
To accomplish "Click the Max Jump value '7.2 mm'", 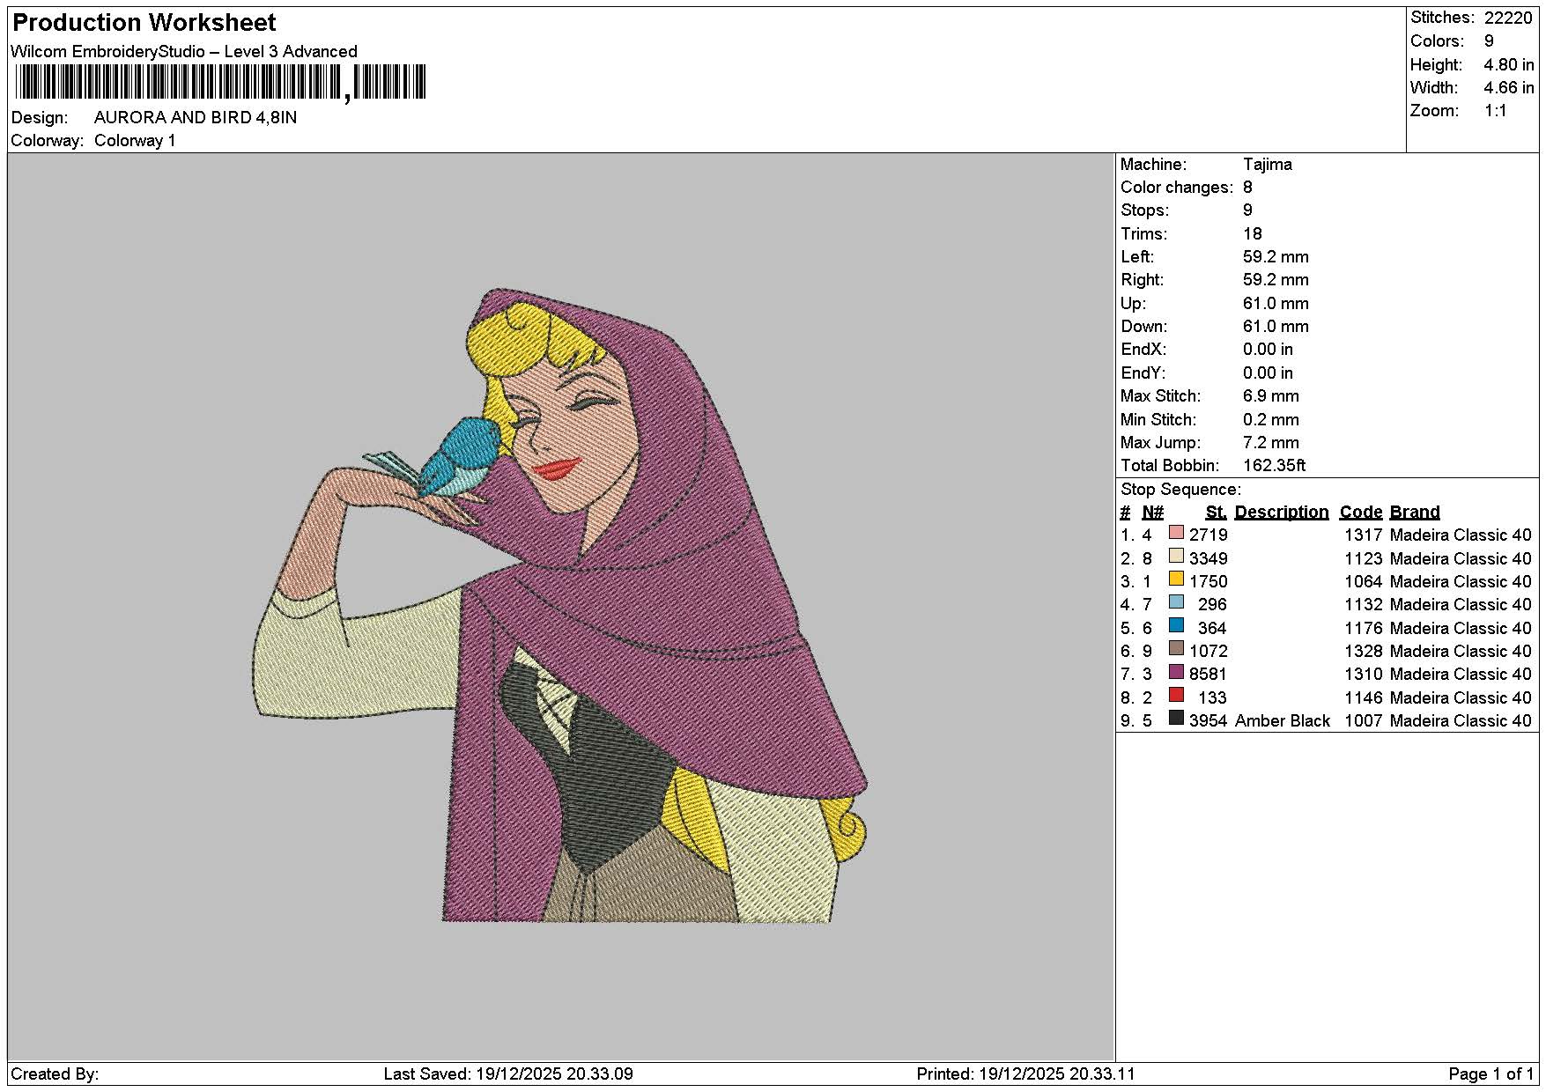I will [1271, 443].
